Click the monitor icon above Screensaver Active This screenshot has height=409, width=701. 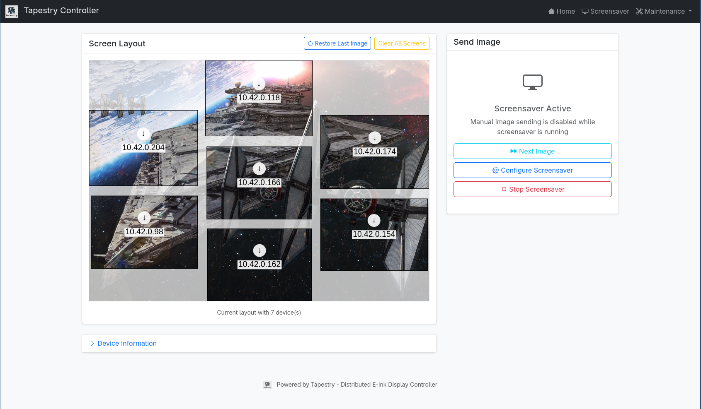tap(532, 82)
